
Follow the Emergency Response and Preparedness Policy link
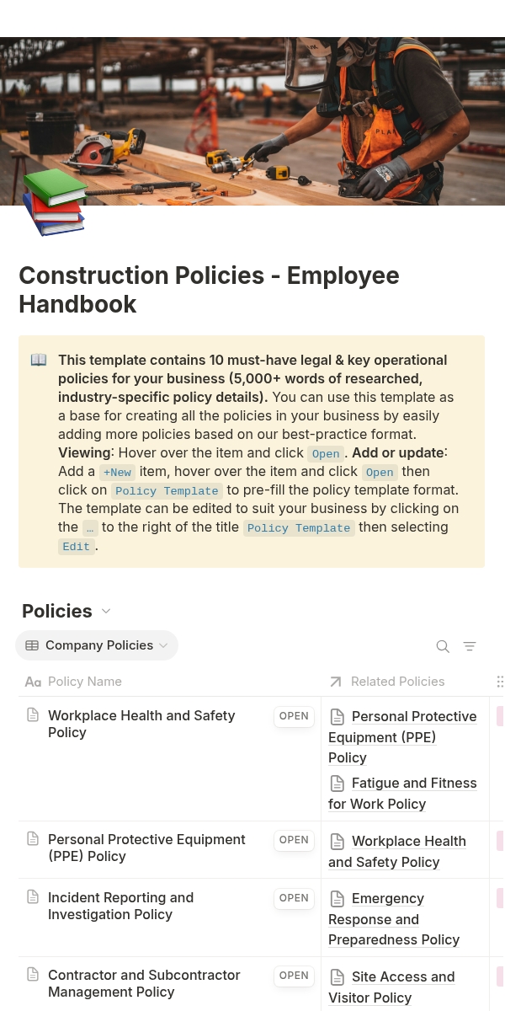click(x=394, y=919)
